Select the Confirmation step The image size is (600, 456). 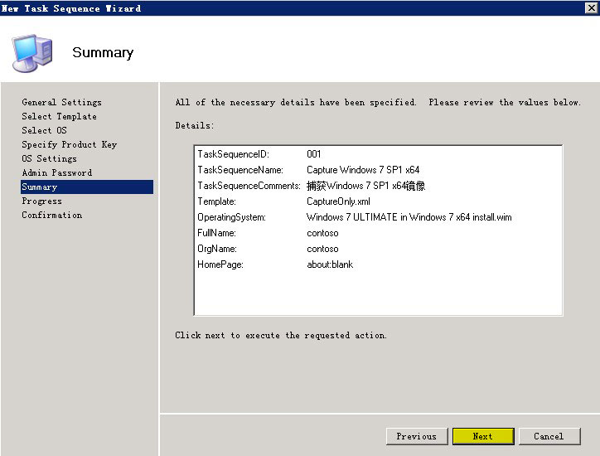pos(51,216)
